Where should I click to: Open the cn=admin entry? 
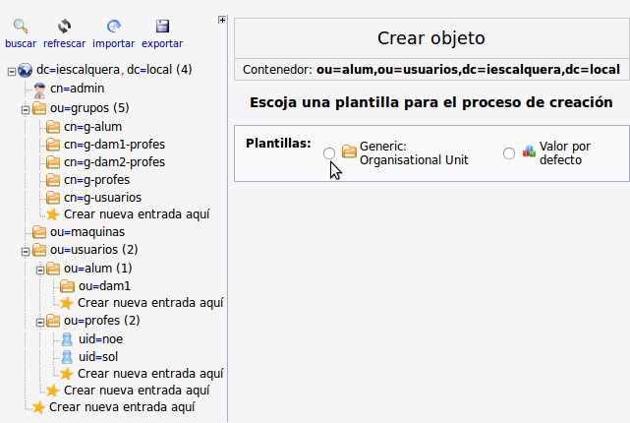point(77,89)
